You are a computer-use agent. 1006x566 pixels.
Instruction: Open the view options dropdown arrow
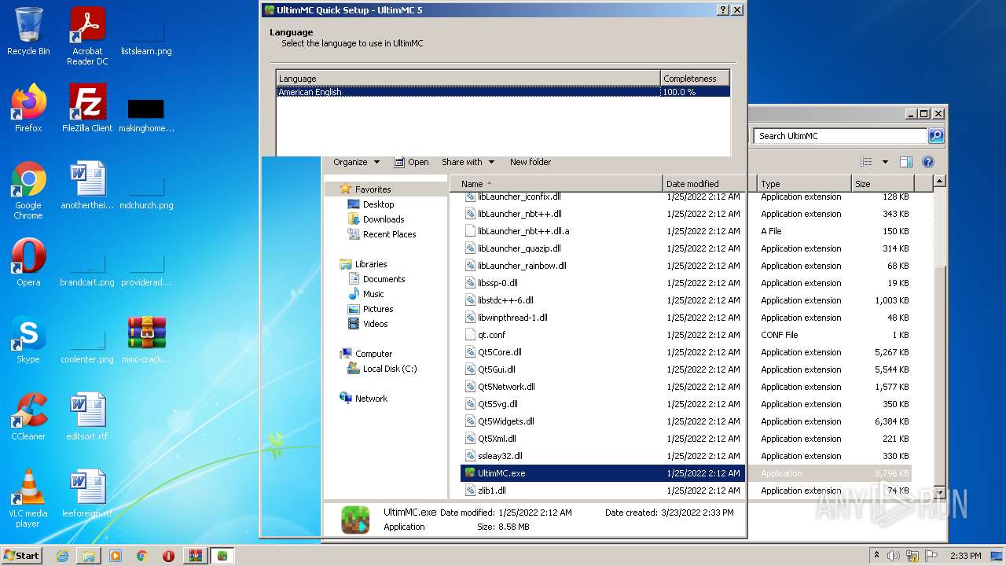(x=885, y=162)
